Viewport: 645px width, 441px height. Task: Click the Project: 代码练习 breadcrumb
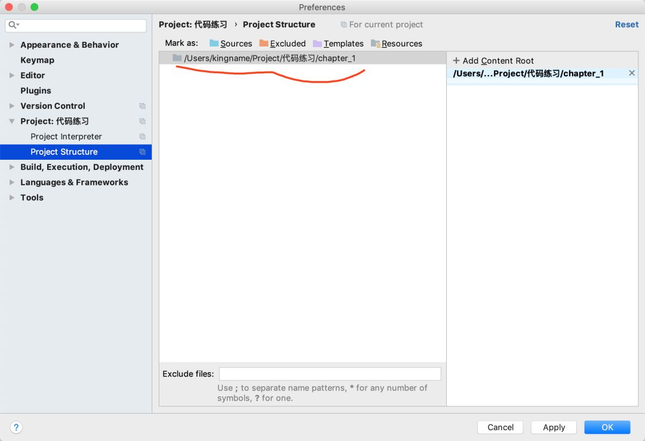193,24
